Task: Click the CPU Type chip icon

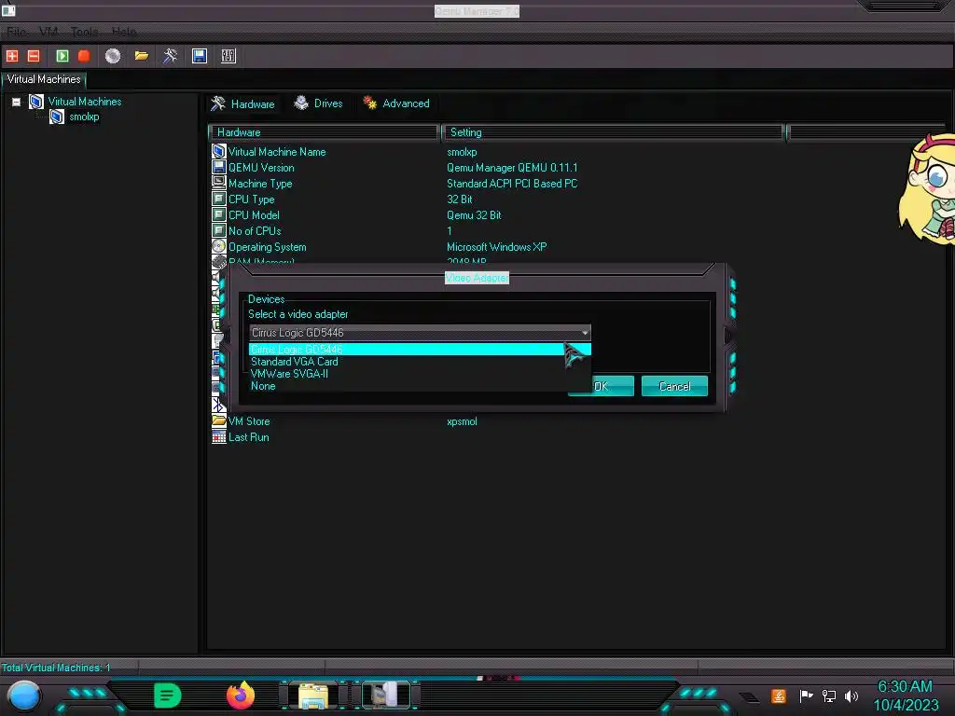Action: click(218, 199)
